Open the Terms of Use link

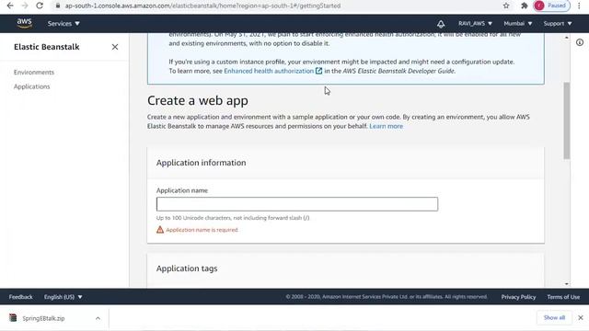pyautogui.click(x=563, y=297)
